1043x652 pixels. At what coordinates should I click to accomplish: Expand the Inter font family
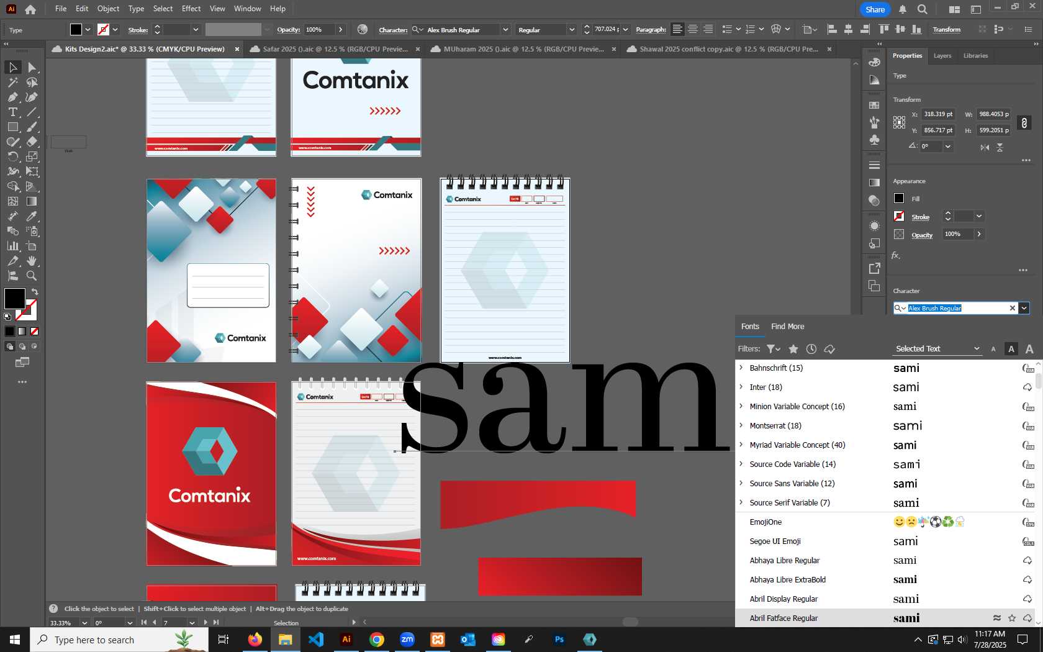coord(741,387)
